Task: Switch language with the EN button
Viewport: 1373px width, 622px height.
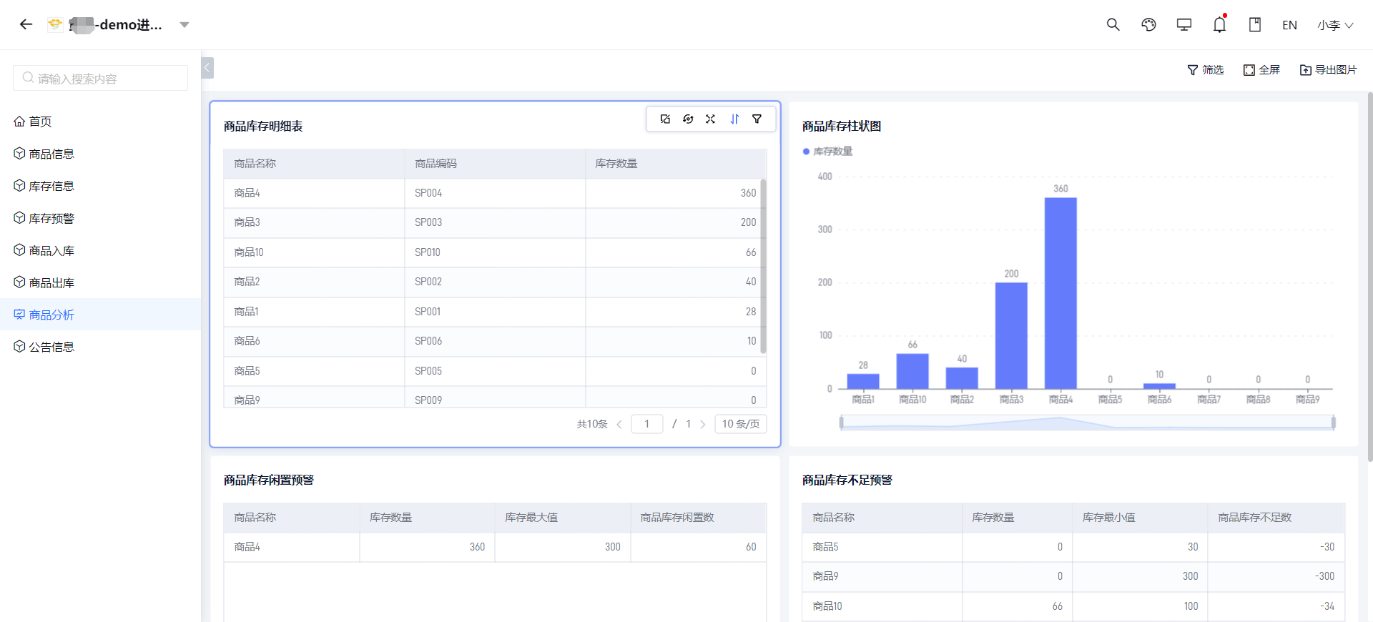Action: pyautogui.click(x=1289, y=25)
